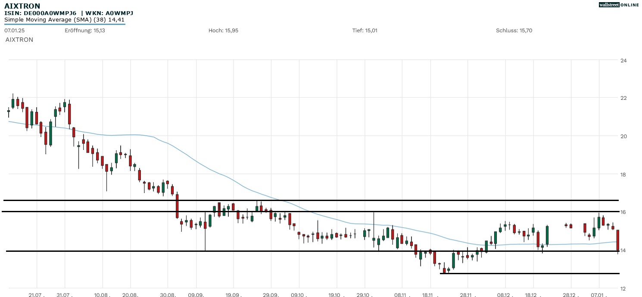Image resolution: width=642 pixels, height=297 pixels.
Task: Click the last red candle at chart's right edge
Action: (618, 240)
